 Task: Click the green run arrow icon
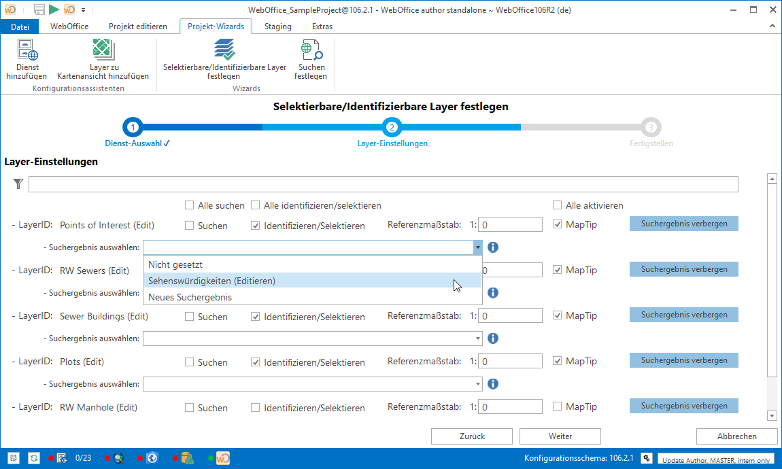coord(54,10)
